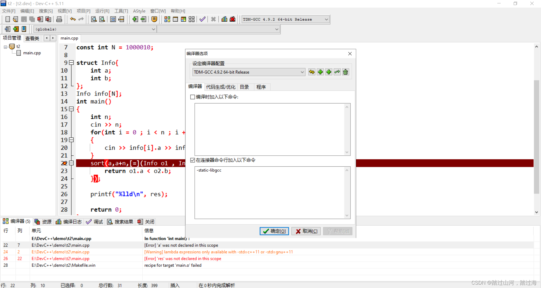541x288 pixels.
Task: Open Project options shield icon
Action: coord(154,19)
